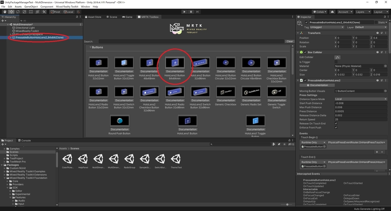The image size is (391, 211).
Task: Switch to the Scene tab
Action: click(111, 17)
